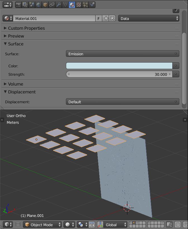This screenshot has width=188, height=229.
Task: Click the Plane.001 object label
Action: pos(32,216)
